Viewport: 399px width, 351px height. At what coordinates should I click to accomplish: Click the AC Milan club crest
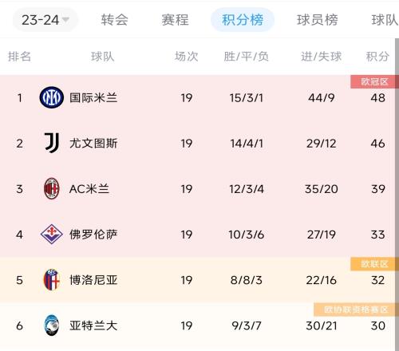[51, 188]
